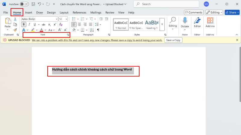Open Change Case dropdown
The image size is (241, 135).
click(51, 30)
